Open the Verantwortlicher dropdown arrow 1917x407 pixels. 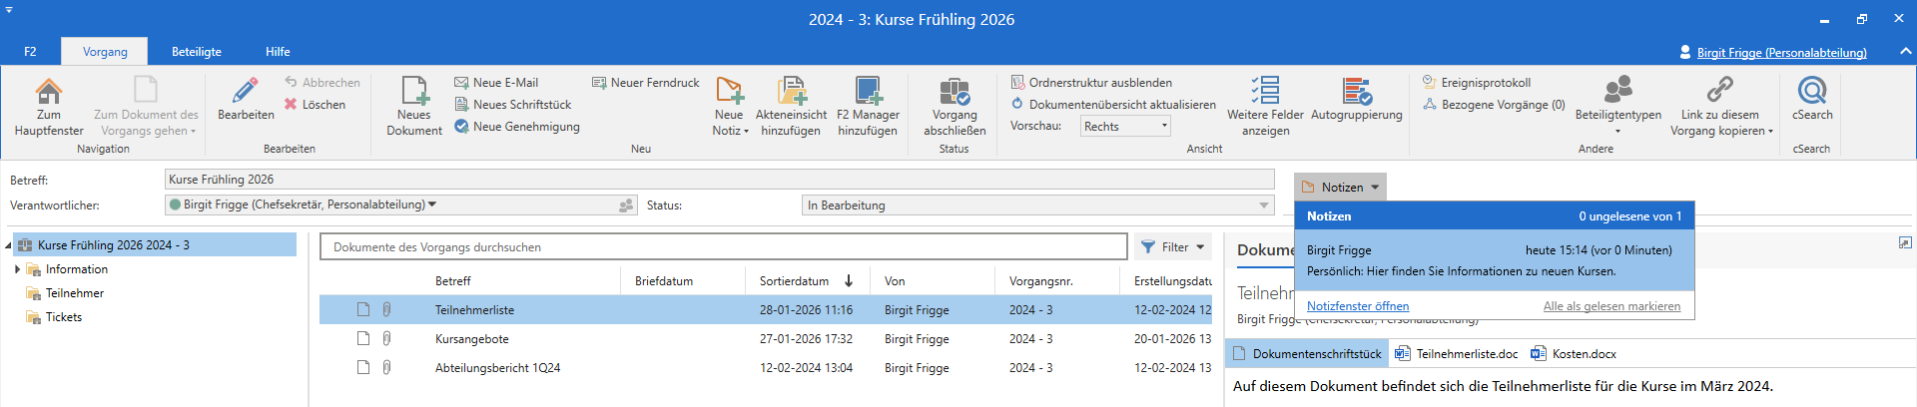432,204
